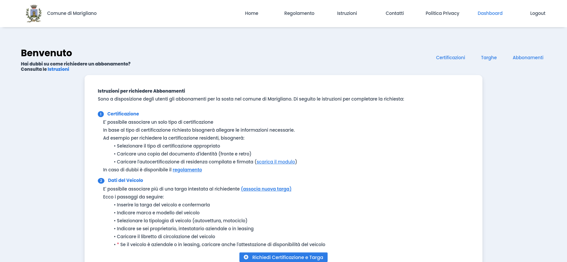The width and height of the screenshot is (567, 262).
Task: Click 'Inserire la targa del veicolo e confermarla'
Action: 163,205
